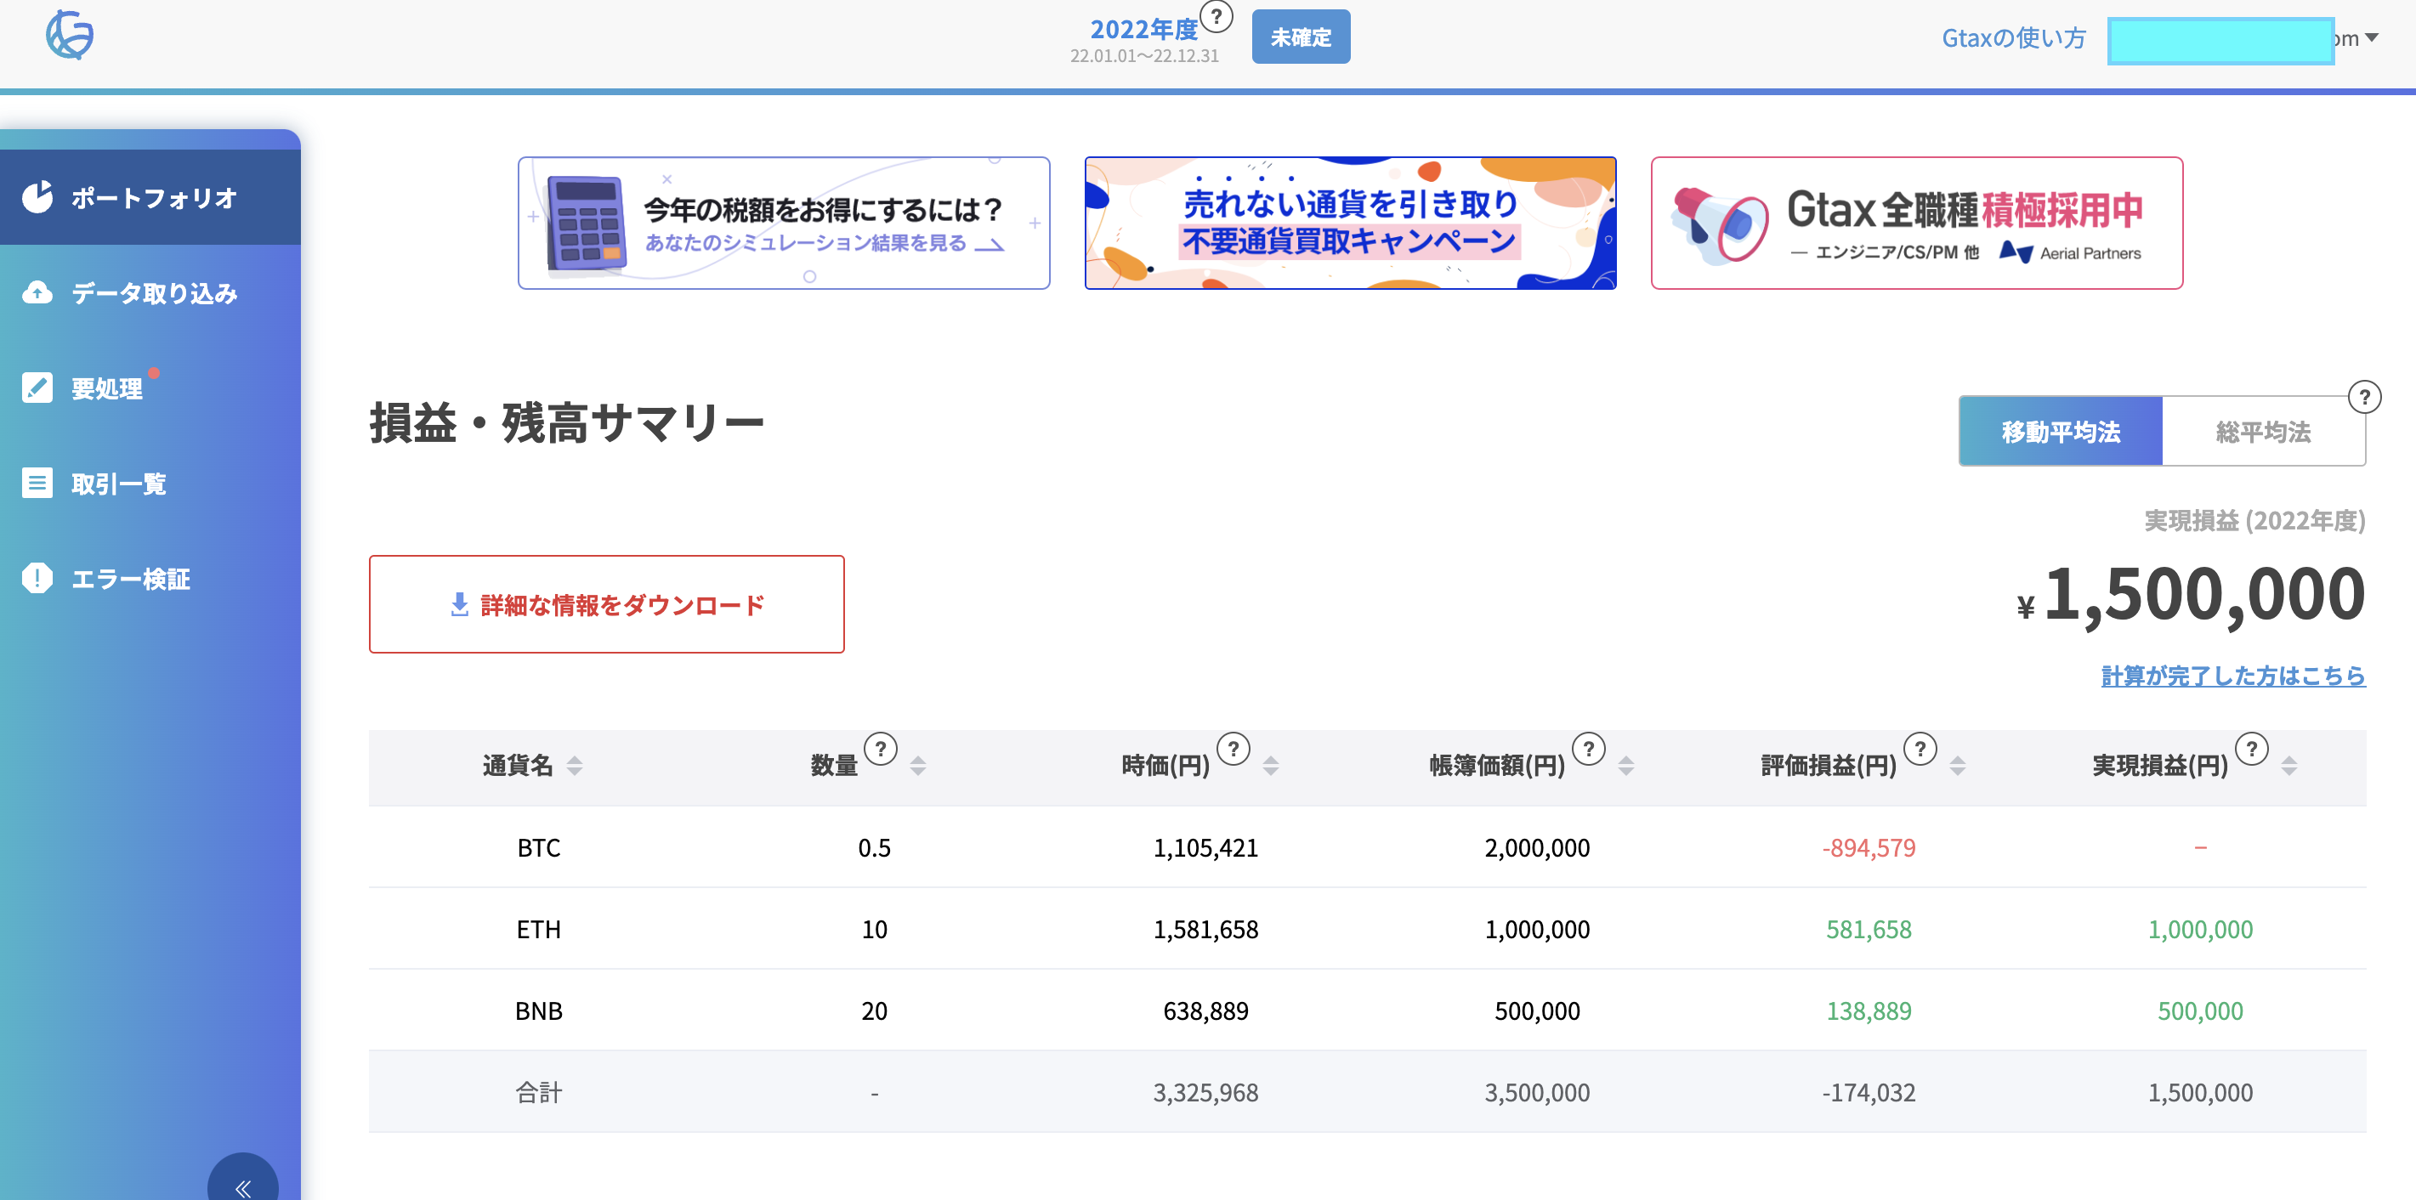This screenshot has height=1200, width=2416.
Task: Open エラー検証 via the exclamation icon
Action: 37,578
